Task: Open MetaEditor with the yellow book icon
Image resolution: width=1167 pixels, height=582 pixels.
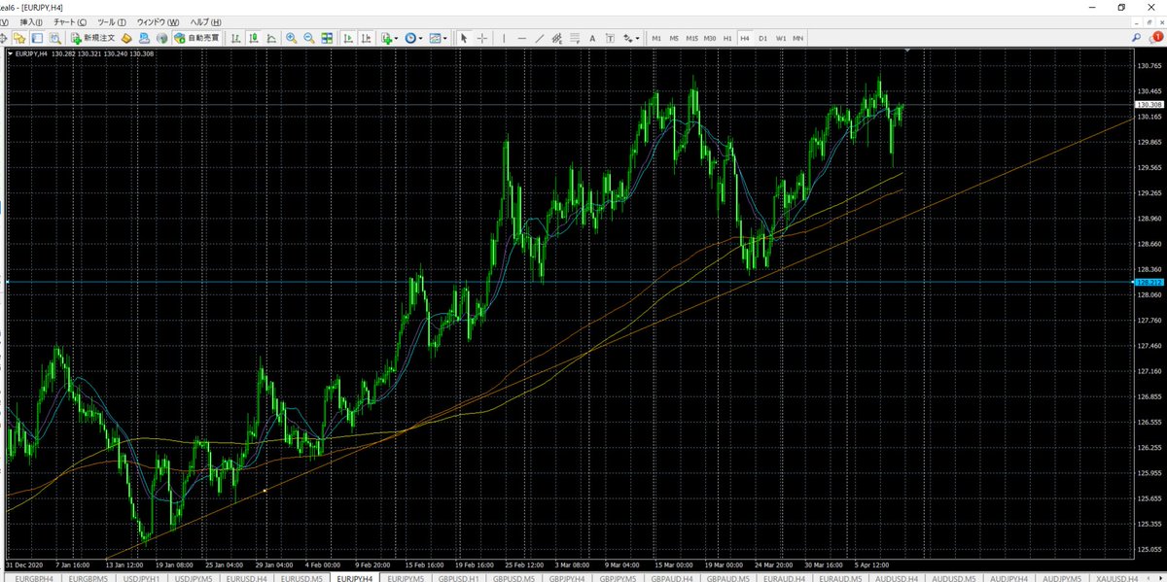Action: [x=126, y=38]
